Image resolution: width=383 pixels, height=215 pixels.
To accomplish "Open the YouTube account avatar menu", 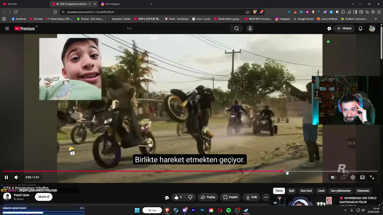I will click(372, 29).
